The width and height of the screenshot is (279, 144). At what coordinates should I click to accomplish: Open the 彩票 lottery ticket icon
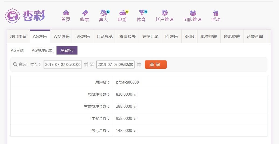tap(85, 13)
